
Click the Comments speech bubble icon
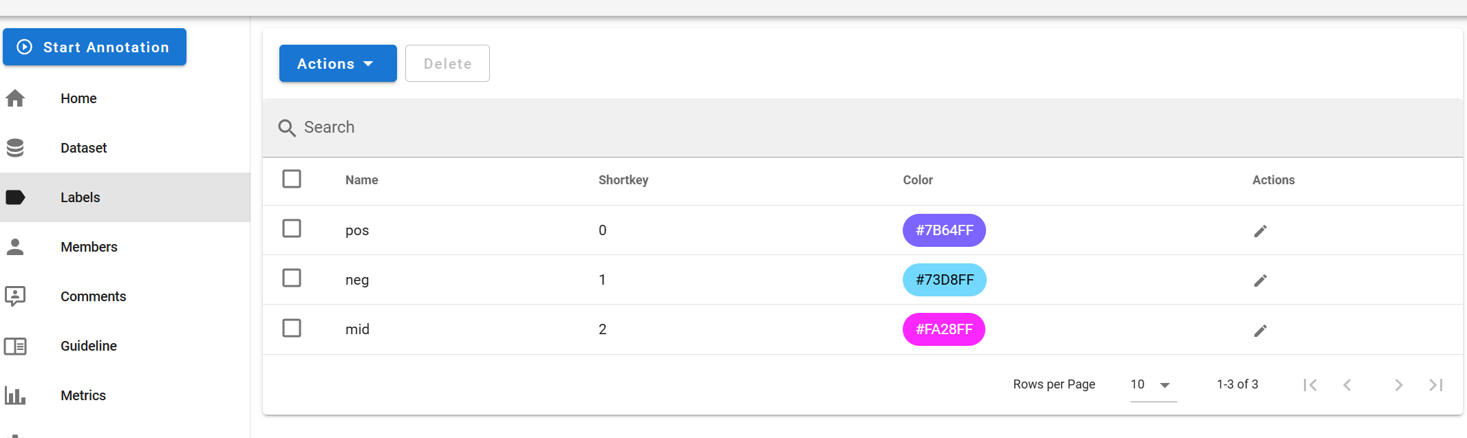15,296
